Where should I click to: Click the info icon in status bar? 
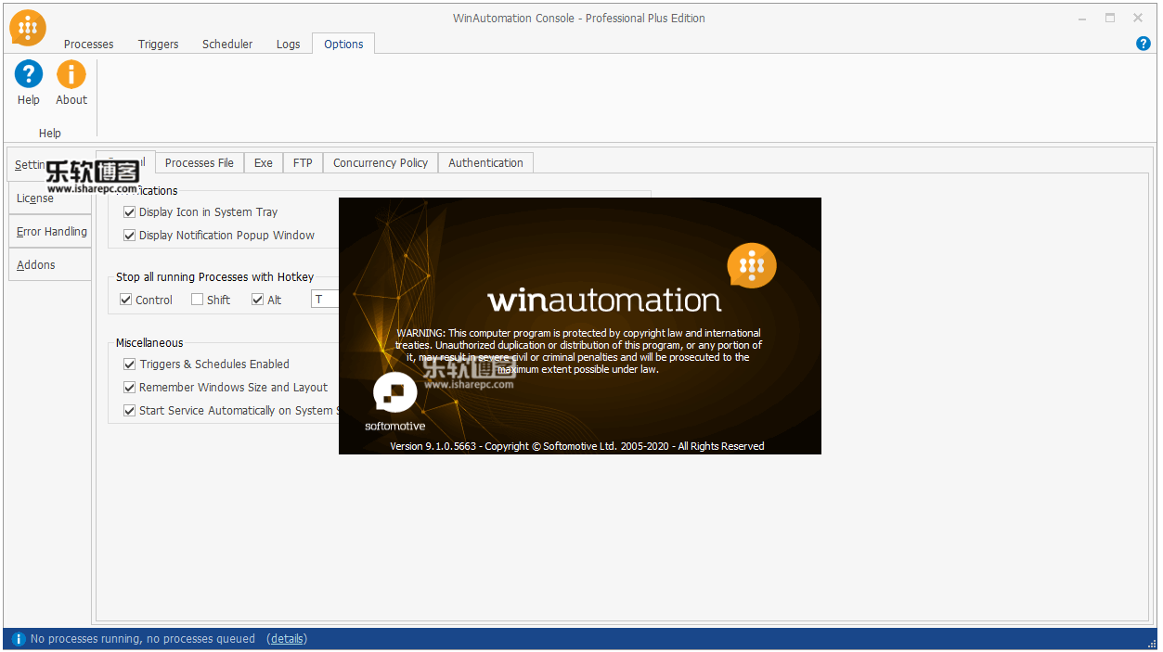18,639
